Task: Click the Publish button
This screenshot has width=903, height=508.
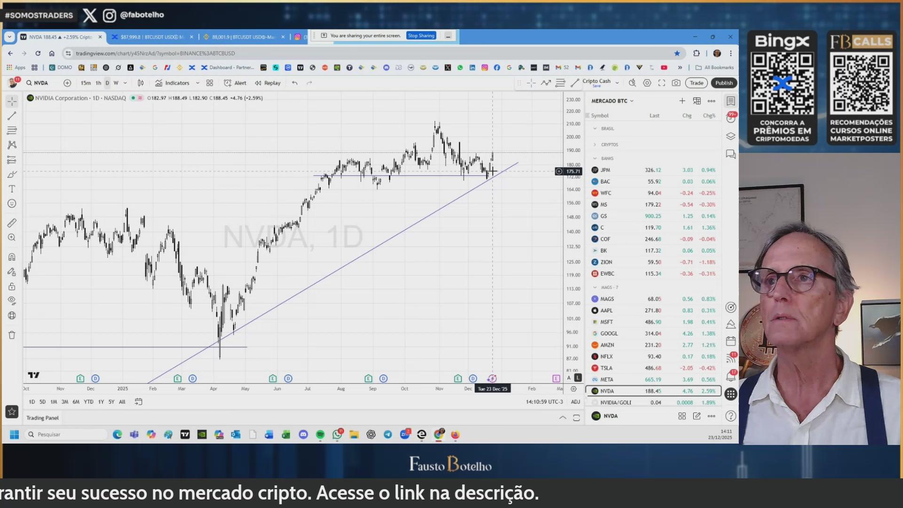Action: (724, 83)
